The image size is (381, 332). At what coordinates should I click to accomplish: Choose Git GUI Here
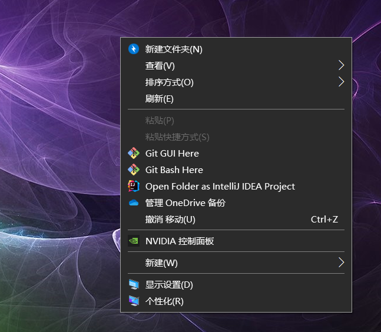tap(236, 153)
